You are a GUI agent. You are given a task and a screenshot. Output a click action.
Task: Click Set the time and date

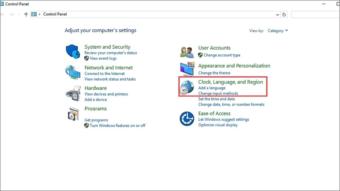pos(216,99)
